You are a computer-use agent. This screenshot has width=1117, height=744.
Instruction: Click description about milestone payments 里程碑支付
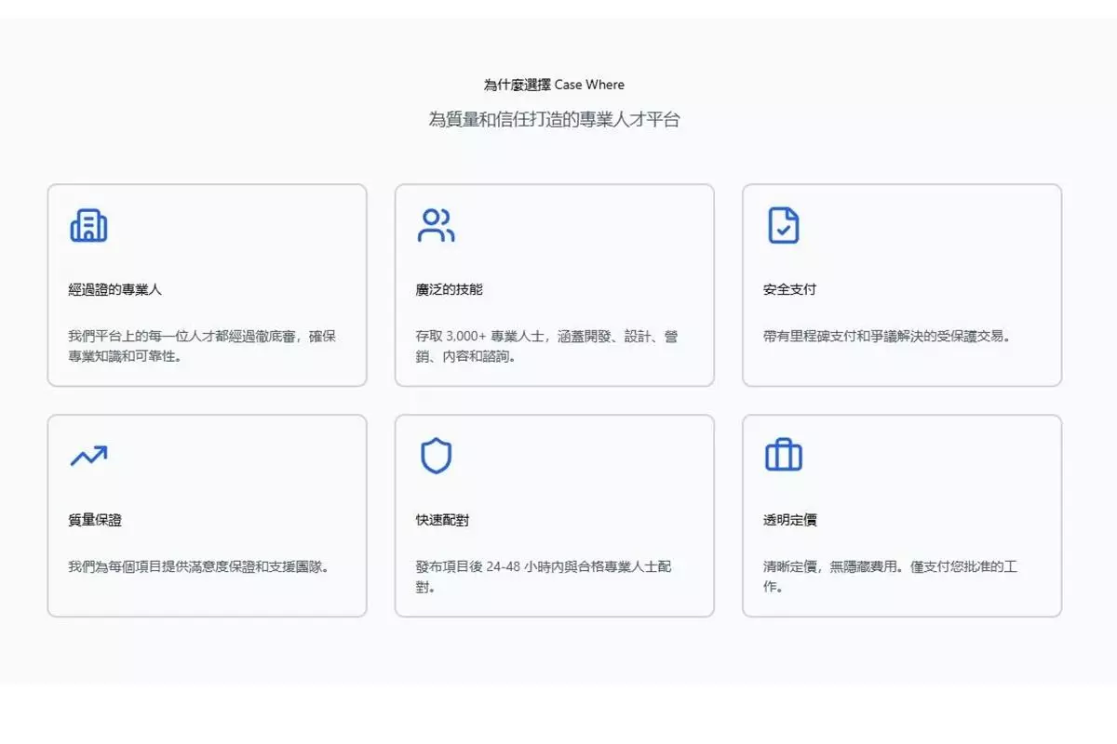886,336
